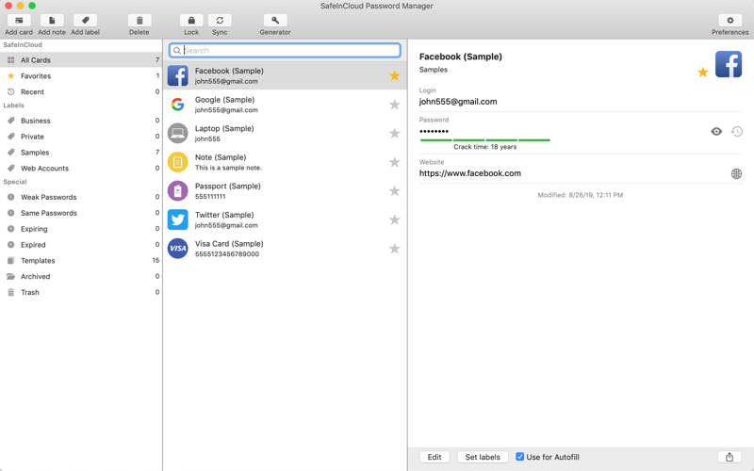
Task: Favorite the Visa Card (Sample) star
Action: 394,249
